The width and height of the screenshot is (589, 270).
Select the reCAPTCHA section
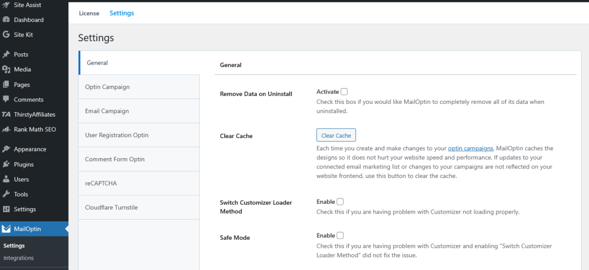[139, 183]
